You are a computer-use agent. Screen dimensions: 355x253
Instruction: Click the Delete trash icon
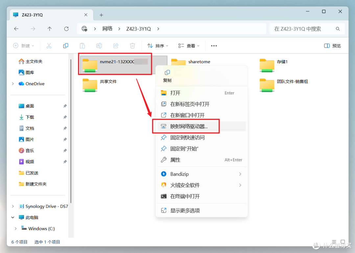pos(132,46)
